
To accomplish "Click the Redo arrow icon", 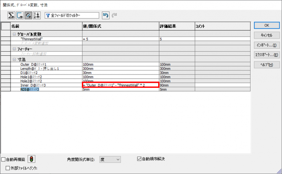I will 114,15.
